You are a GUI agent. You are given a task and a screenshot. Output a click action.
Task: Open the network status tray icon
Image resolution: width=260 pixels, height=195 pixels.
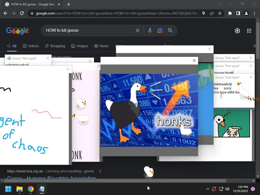221,189
